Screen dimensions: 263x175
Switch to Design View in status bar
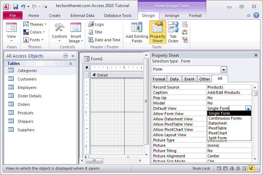[x=251, y=168]
